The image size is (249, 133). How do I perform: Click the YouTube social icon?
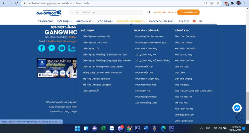62,48
